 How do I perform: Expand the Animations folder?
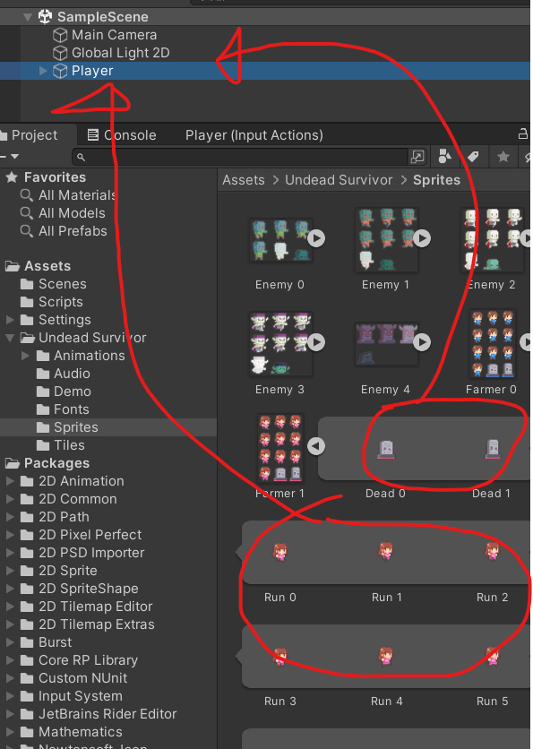(25, 356)
